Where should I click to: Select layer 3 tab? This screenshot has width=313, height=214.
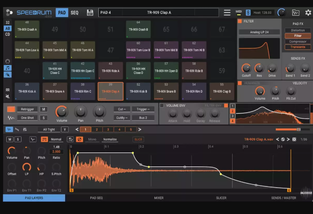(108, 130)
